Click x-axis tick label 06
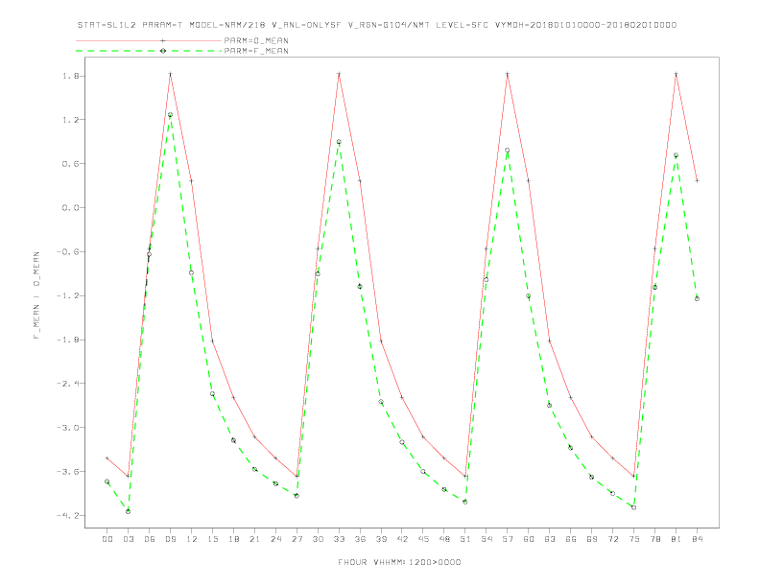 [150, 539]
